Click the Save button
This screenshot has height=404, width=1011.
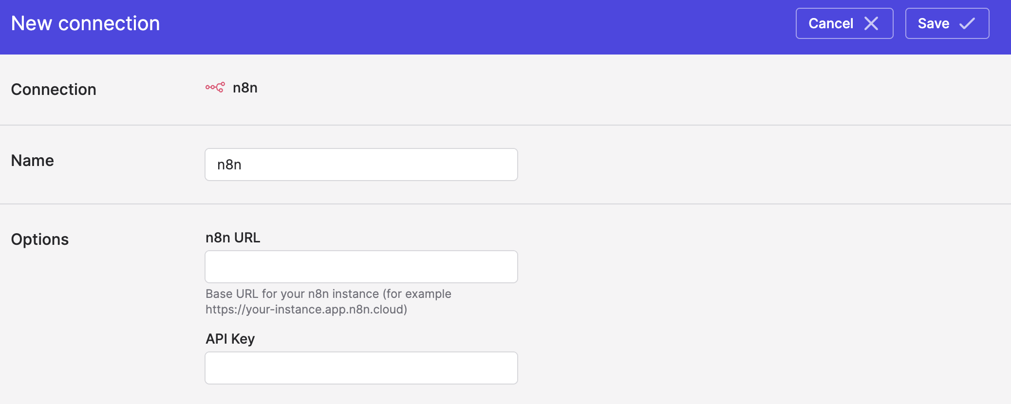pos(947,23)
